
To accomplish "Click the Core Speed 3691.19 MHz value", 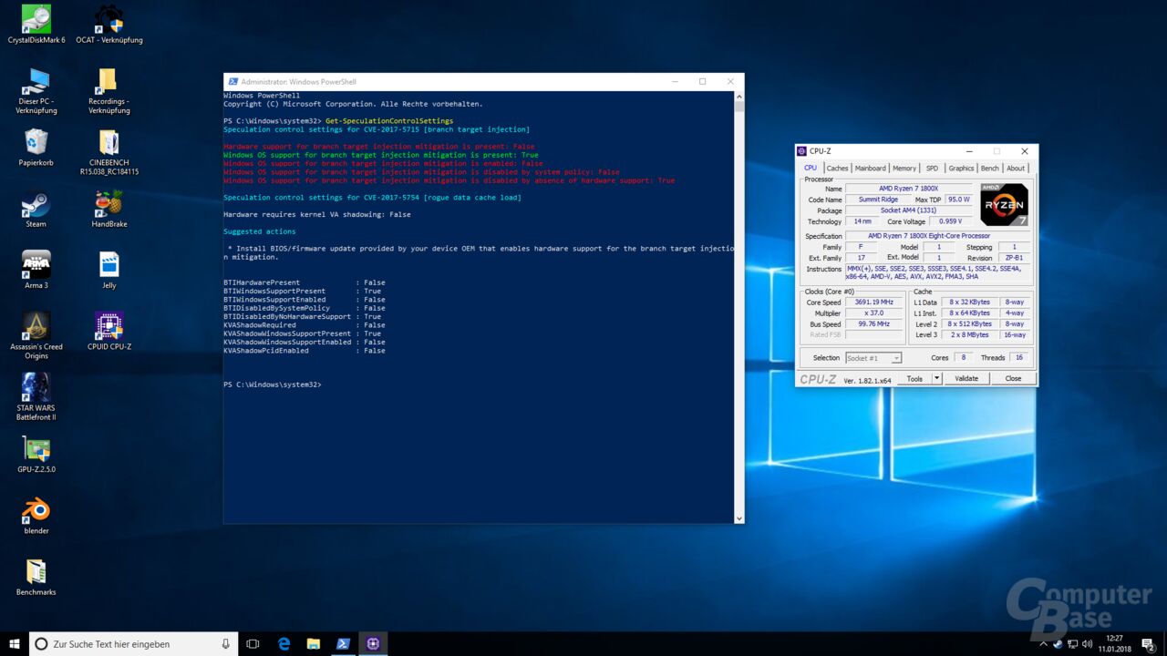I will [x=873, y=302].
